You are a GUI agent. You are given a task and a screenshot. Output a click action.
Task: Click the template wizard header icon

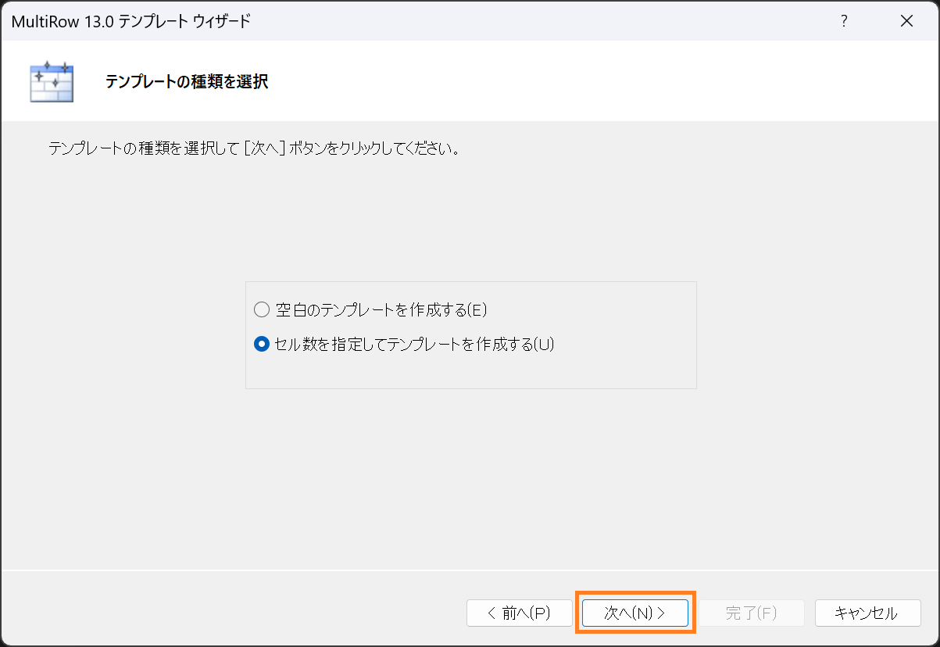[51, 81]
